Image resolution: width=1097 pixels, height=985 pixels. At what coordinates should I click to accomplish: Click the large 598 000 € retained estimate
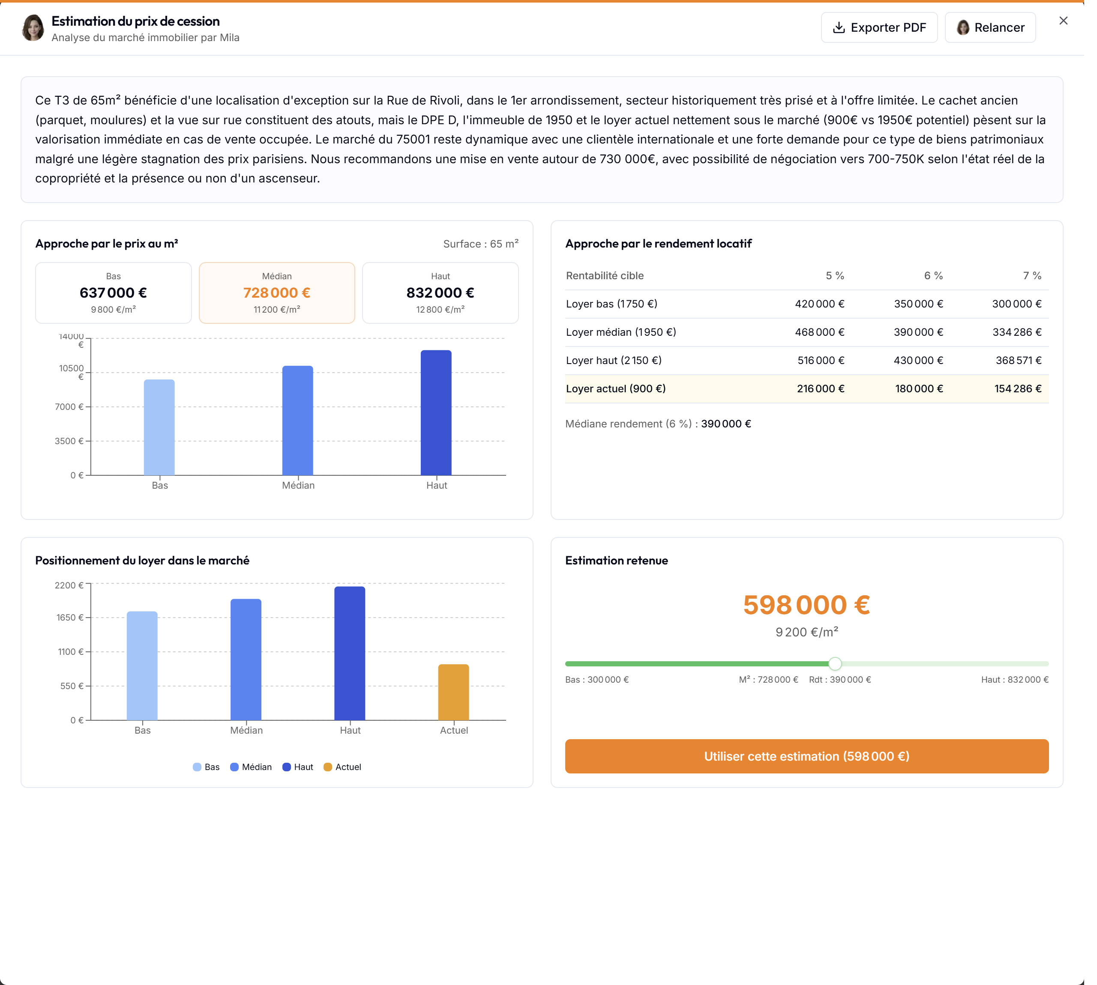pos(806,605)
